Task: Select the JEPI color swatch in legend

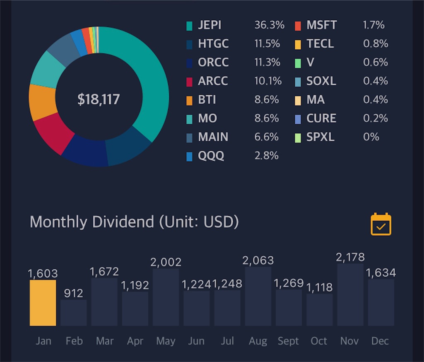Action: point(189,26)
